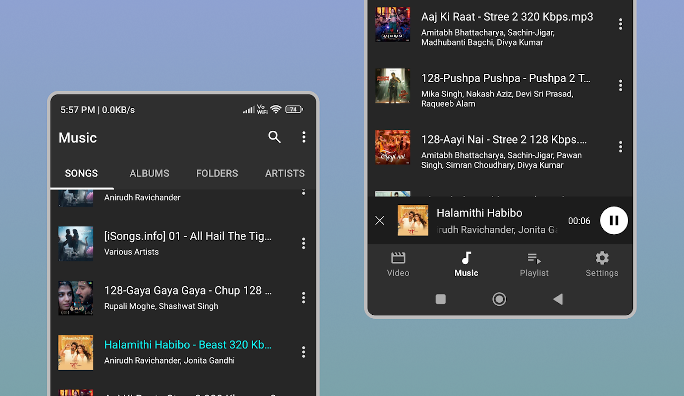Open options for Aayi Nai song
Screen dimensions: 684x396
pyautogui.click(x=620, y=147)
